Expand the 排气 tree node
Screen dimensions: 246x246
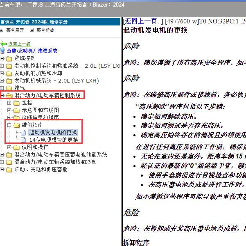[2, 88]
